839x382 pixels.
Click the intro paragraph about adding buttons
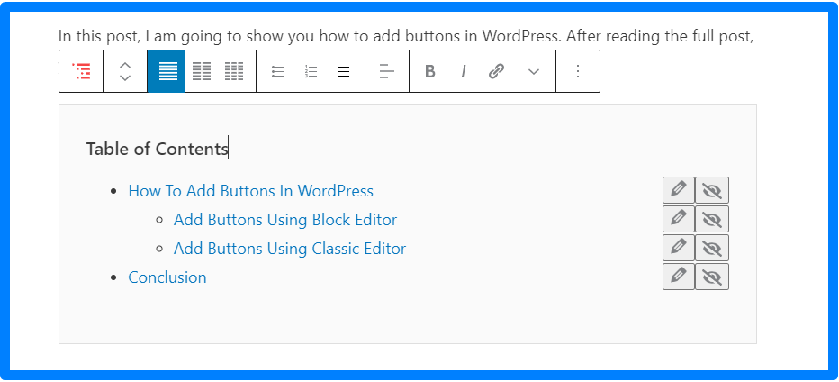406,36
